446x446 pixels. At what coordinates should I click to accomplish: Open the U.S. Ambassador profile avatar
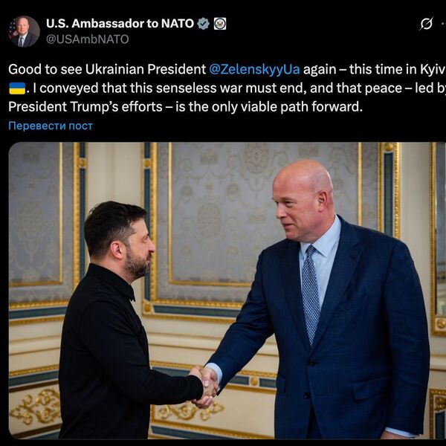coord(25,31)
